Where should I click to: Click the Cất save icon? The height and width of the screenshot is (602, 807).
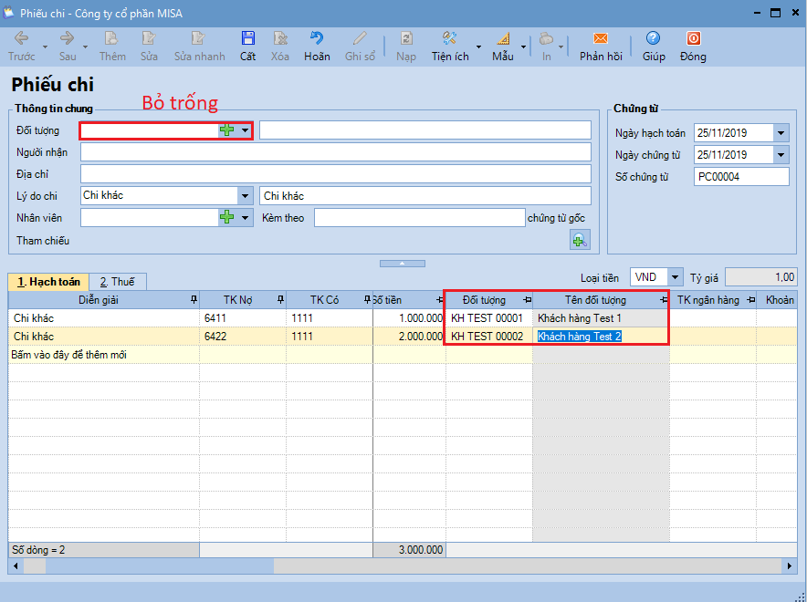tap(248, 38)
